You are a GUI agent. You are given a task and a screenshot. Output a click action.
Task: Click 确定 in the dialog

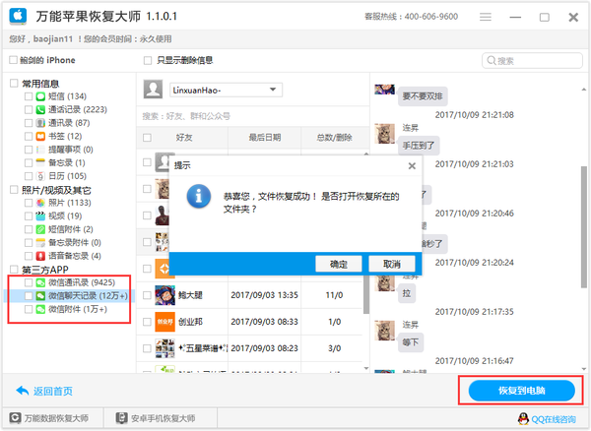339,264
